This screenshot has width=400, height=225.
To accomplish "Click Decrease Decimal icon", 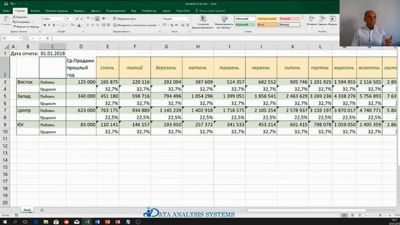I will point(187,25).
